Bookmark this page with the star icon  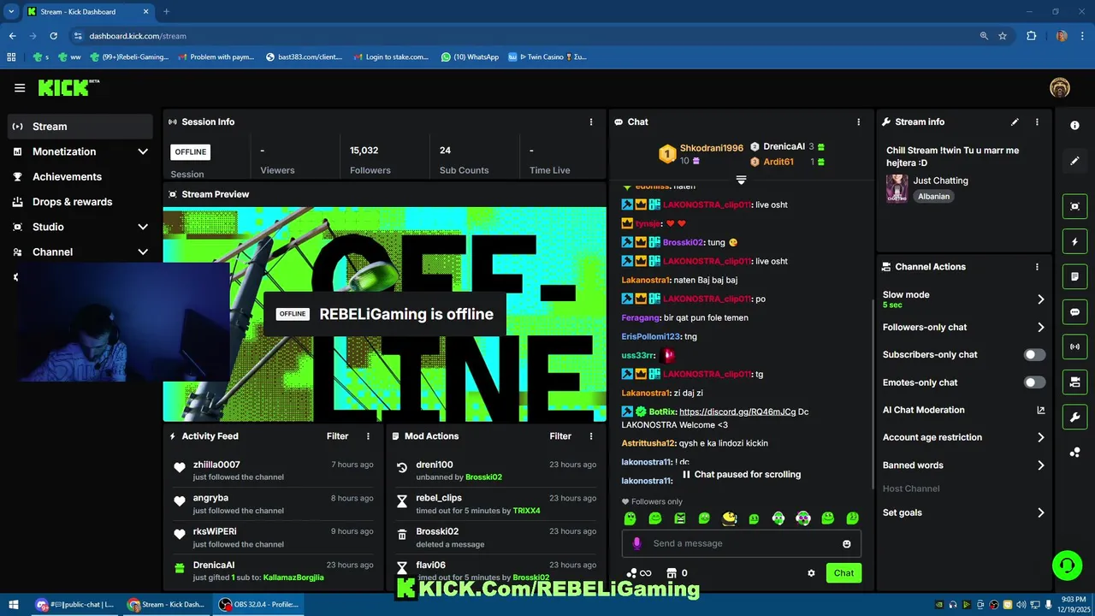(x=1003, y=36)
